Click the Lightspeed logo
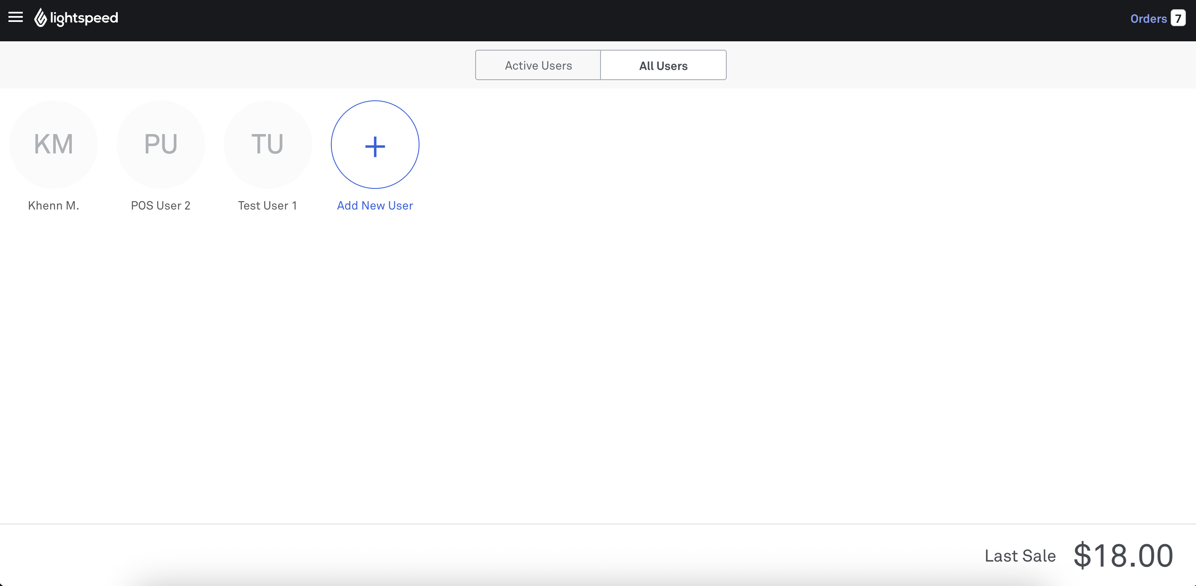The image size is (1196, 586). (x=76, y=18)
